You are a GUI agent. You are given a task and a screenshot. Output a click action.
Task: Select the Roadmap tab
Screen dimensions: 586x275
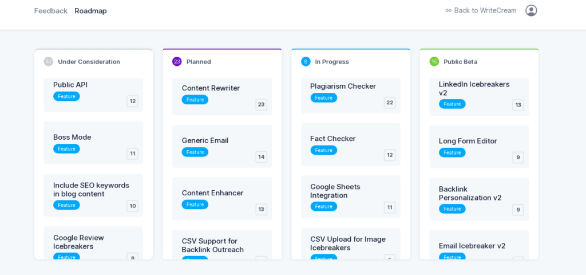[91, 11]
